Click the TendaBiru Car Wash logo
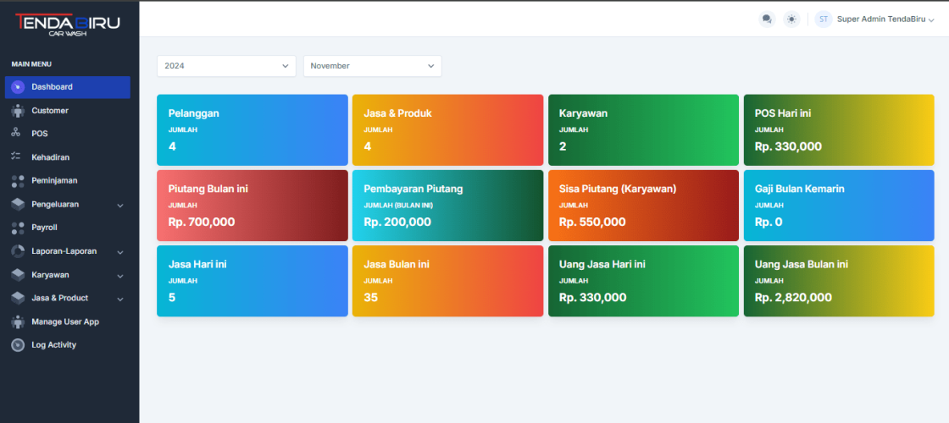 (68, 25)
